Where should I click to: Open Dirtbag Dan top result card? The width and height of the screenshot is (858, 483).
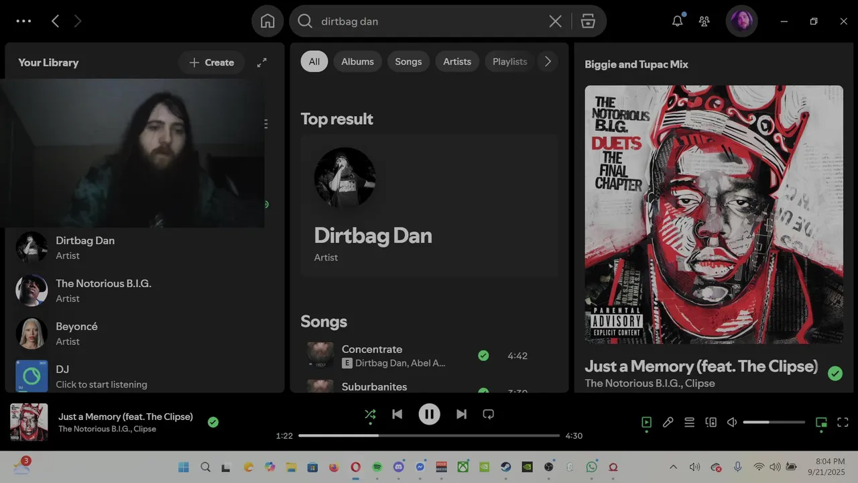[429, 205]
